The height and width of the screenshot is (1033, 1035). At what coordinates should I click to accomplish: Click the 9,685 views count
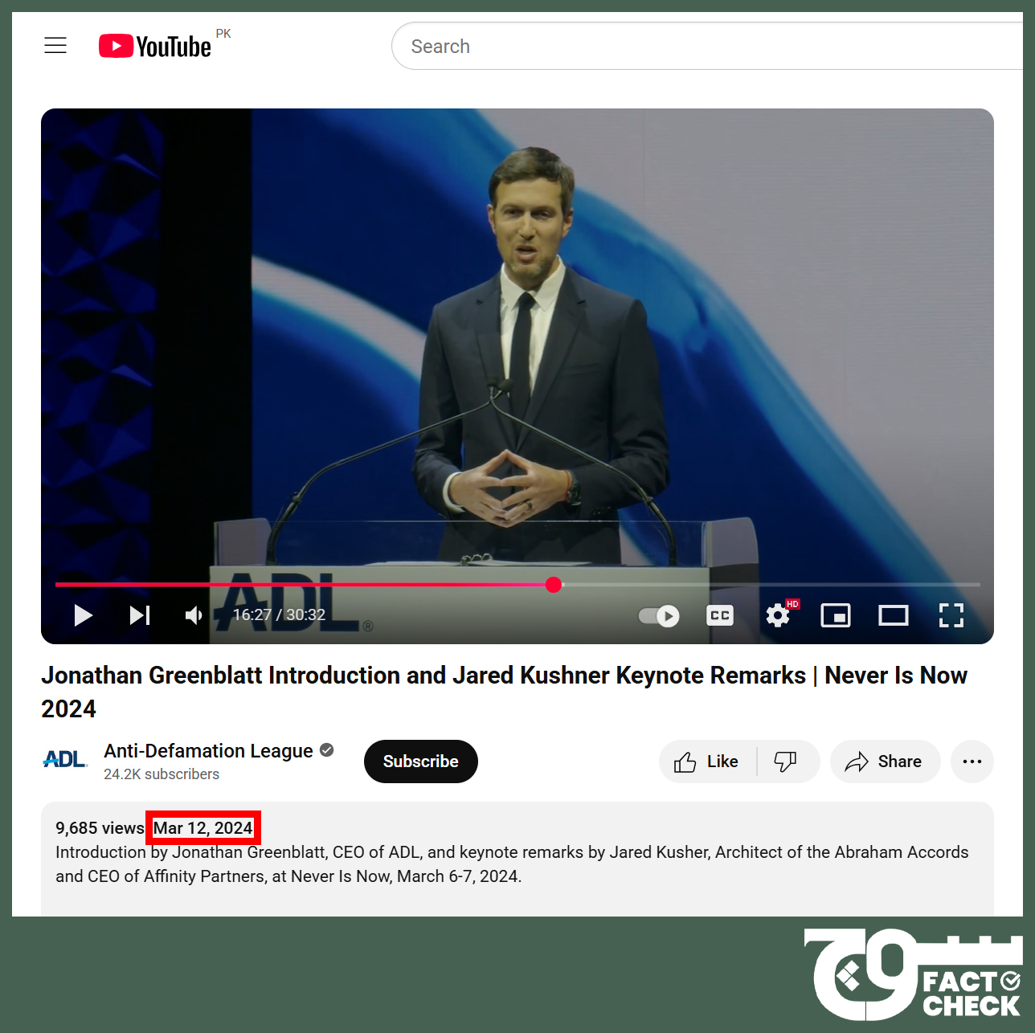[100, 828]
